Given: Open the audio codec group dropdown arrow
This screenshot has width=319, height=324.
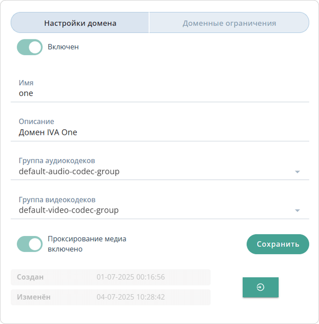Looking at the screenshot, I should point(297,172).
